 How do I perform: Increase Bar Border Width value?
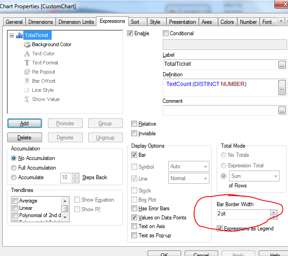point(274,212)
